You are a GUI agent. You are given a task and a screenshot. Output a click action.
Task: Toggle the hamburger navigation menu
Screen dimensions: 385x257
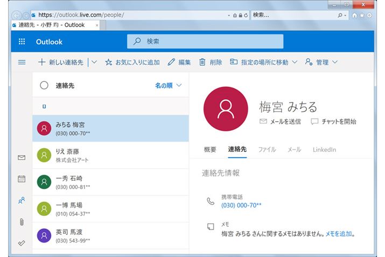tap(22, 62)
